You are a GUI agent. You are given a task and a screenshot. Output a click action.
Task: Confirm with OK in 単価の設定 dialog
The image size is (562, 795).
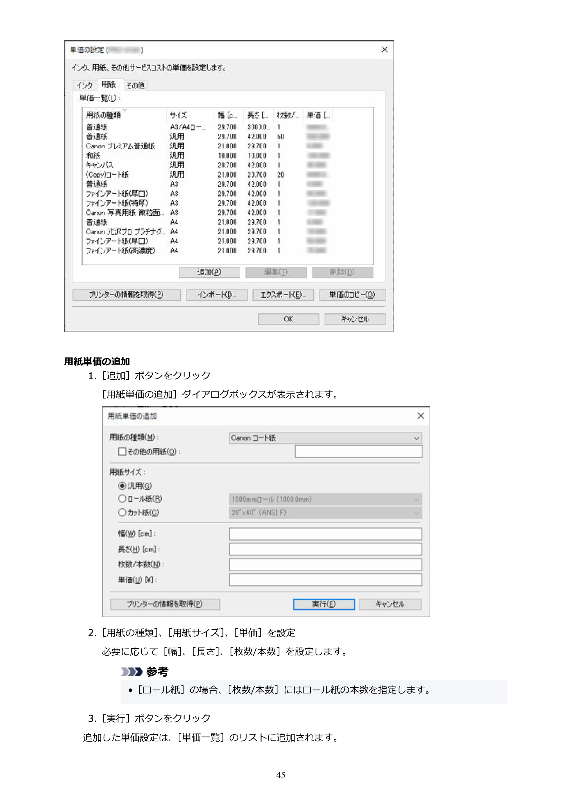[288, 319]
